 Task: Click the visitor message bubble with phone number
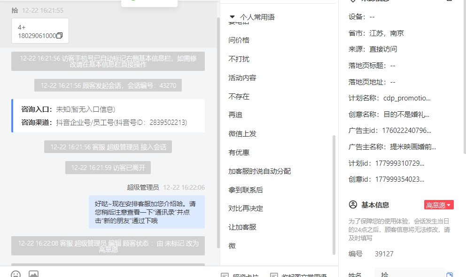pyautogui.click(x=40, y=31)
